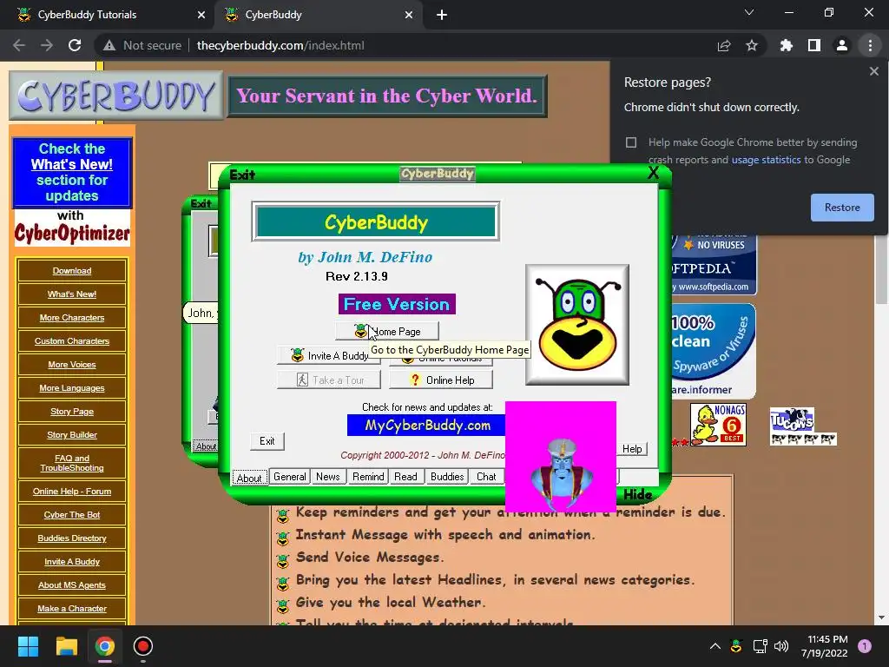
Task: Select the Chat tab
Action: (x=486, y=477)
